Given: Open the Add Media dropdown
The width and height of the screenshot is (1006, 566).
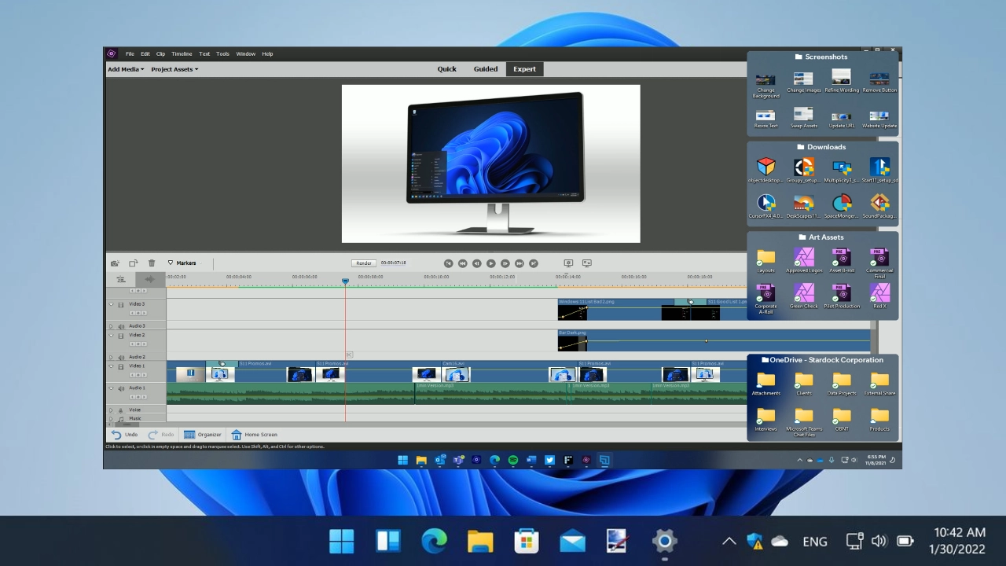Looking at the screenshot, I should click(x=126, y=69).
